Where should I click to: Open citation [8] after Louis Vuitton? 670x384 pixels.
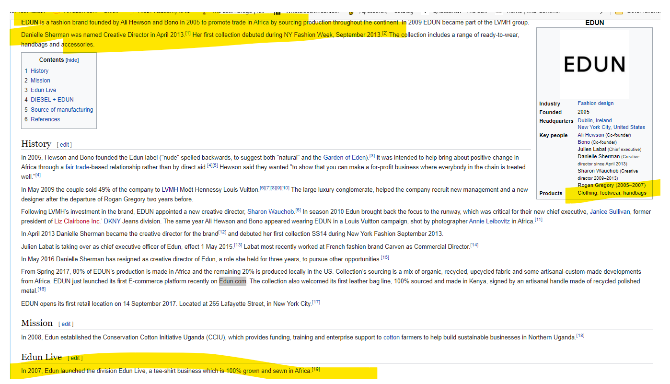(275, 188)
